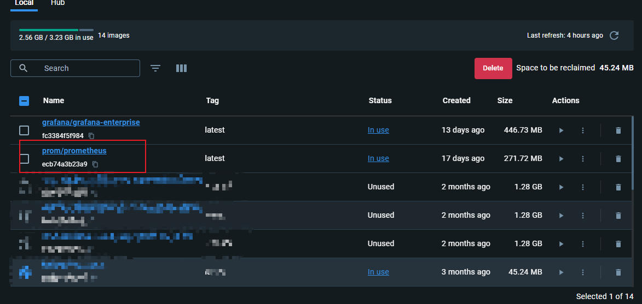Open more actions for grafana/grafana-enterprise
The height and width of the screenshot is (304, 642).
583,130
